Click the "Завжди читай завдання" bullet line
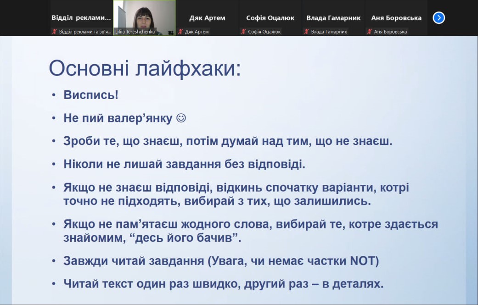 coord(221,261)
